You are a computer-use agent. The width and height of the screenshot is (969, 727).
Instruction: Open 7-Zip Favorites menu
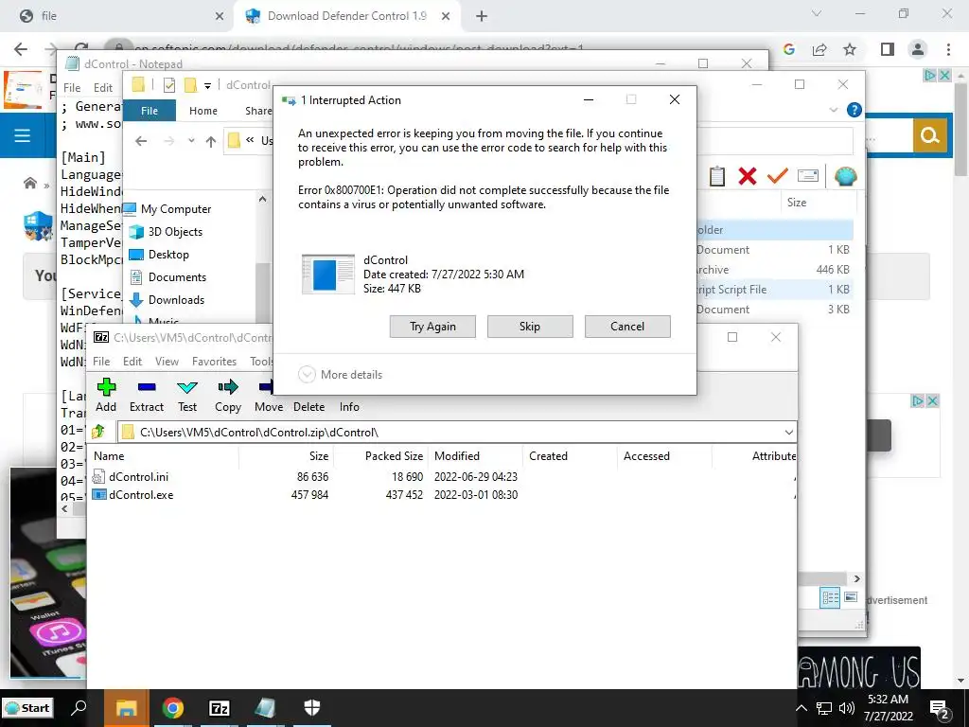click(214, 362)
